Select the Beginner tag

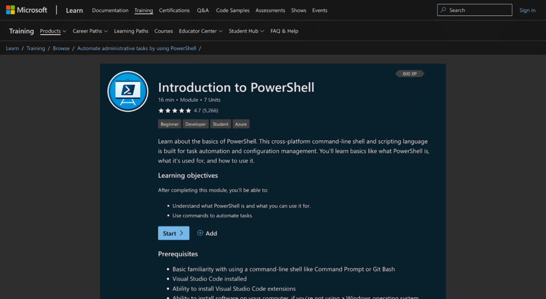pyautogui.click(x=169, y=124)
